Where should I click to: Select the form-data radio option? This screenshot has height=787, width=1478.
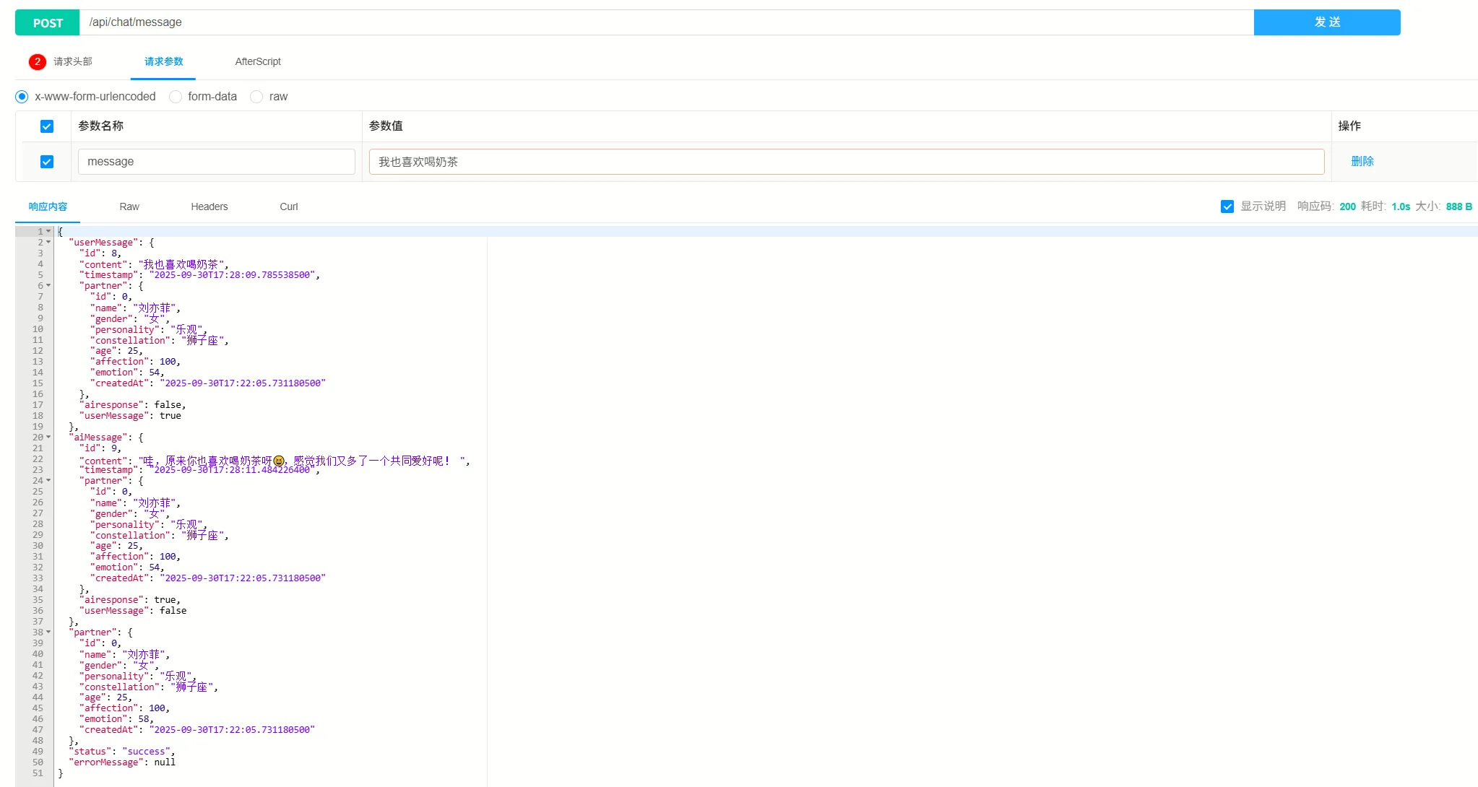(x=176, y=97)
